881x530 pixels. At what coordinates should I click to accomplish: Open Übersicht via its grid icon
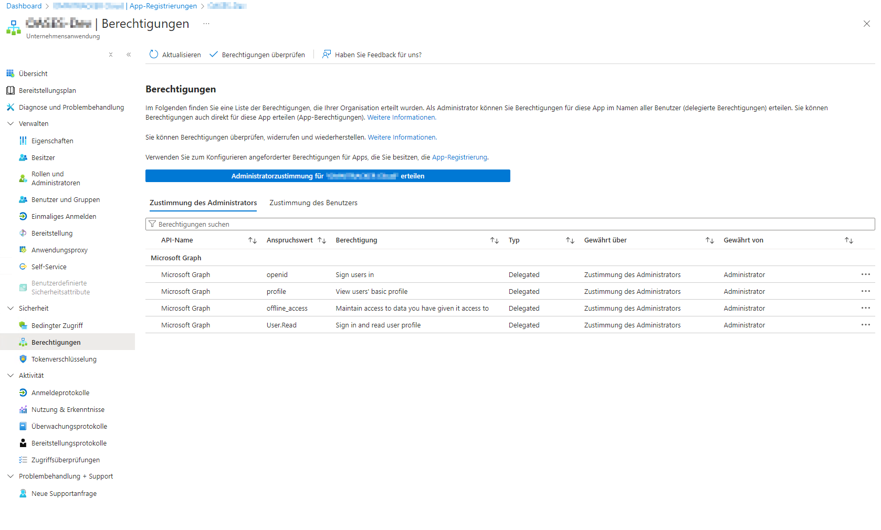[x=11, y=73]
